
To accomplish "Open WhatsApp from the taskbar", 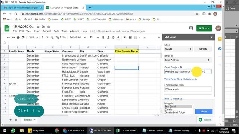I will 13,131.
